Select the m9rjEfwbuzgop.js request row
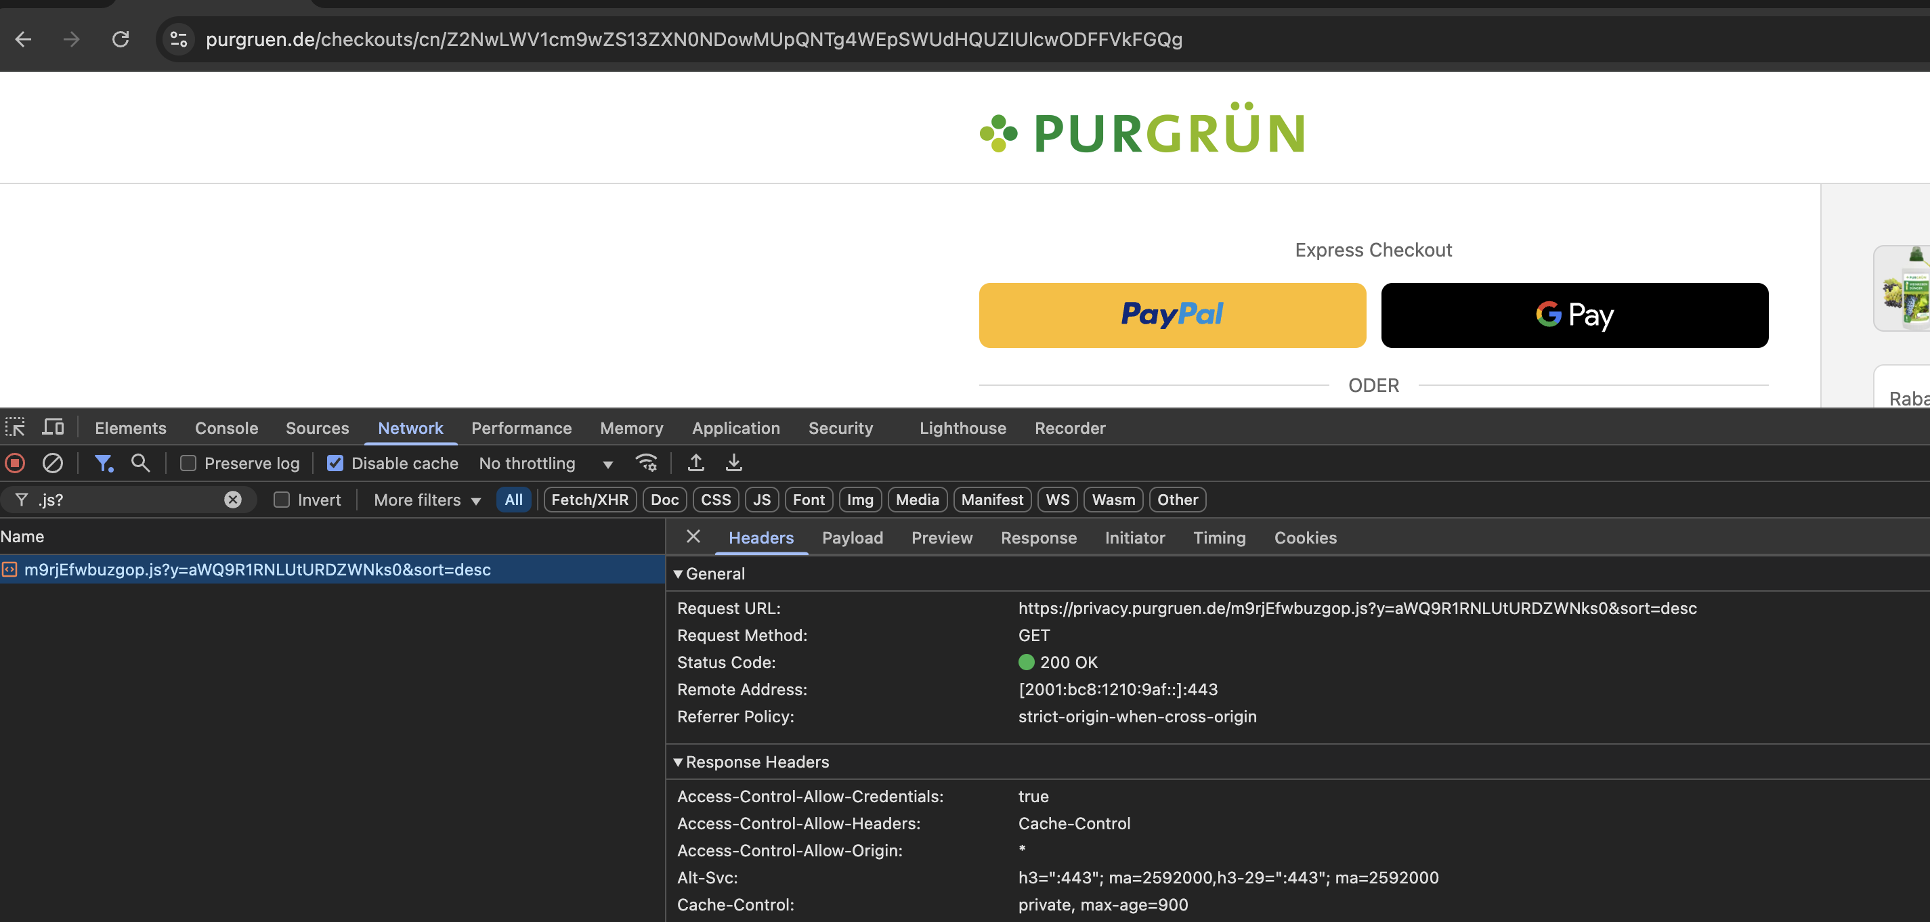This screenshot has height=922, width=1930. coord(332,569)
